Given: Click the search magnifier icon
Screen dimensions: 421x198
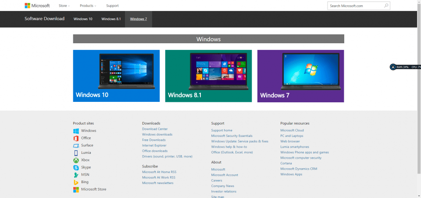Looking at the screenshot, I should click(x=386, y=5).
